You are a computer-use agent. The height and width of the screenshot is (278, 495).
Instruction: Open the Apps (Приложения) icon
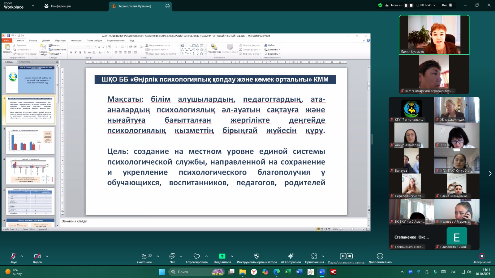314,256
